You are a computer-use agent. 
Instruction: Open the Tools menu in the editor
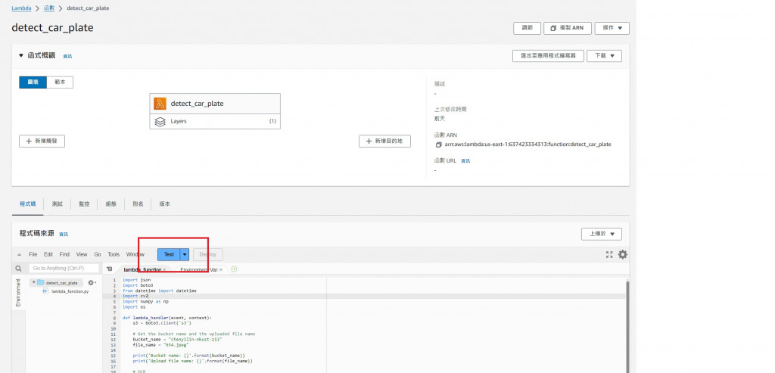click(114, 254)
